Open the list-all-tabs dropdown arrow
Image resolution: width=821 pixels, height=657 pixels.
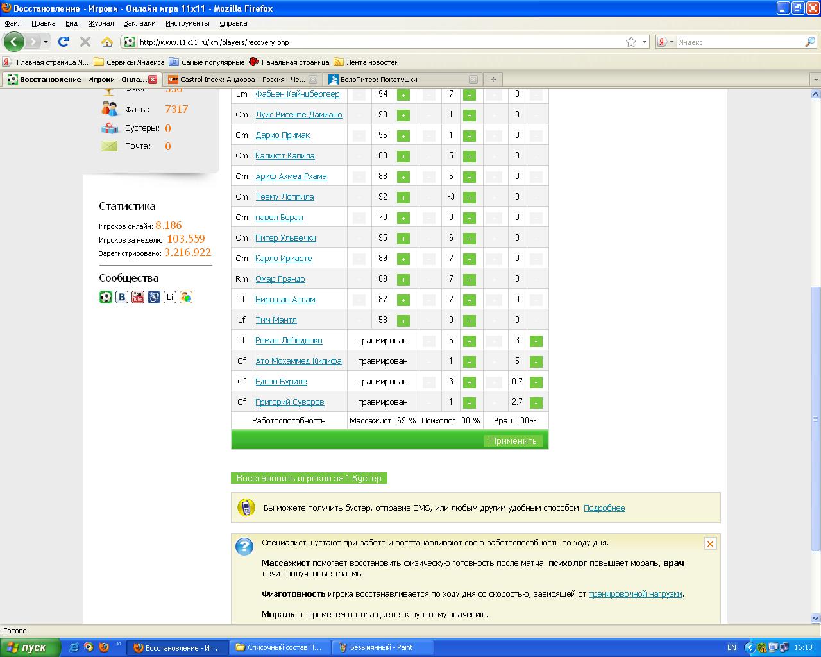(x=815, y=79)
